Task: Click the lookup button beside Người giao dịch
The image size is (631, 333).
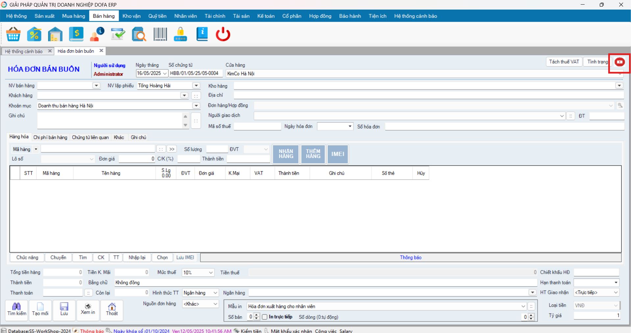Action: coord(571,116)
